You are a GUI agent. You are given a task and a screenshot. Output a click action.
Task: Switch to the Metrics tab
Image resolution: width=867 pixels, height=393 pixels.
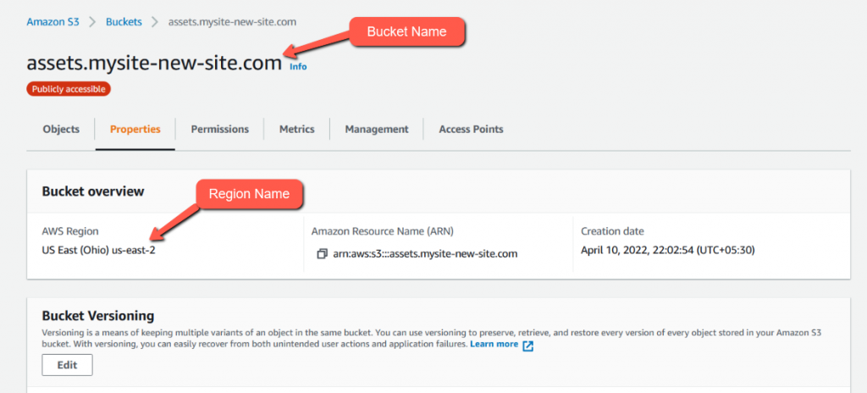pos(297,129)
